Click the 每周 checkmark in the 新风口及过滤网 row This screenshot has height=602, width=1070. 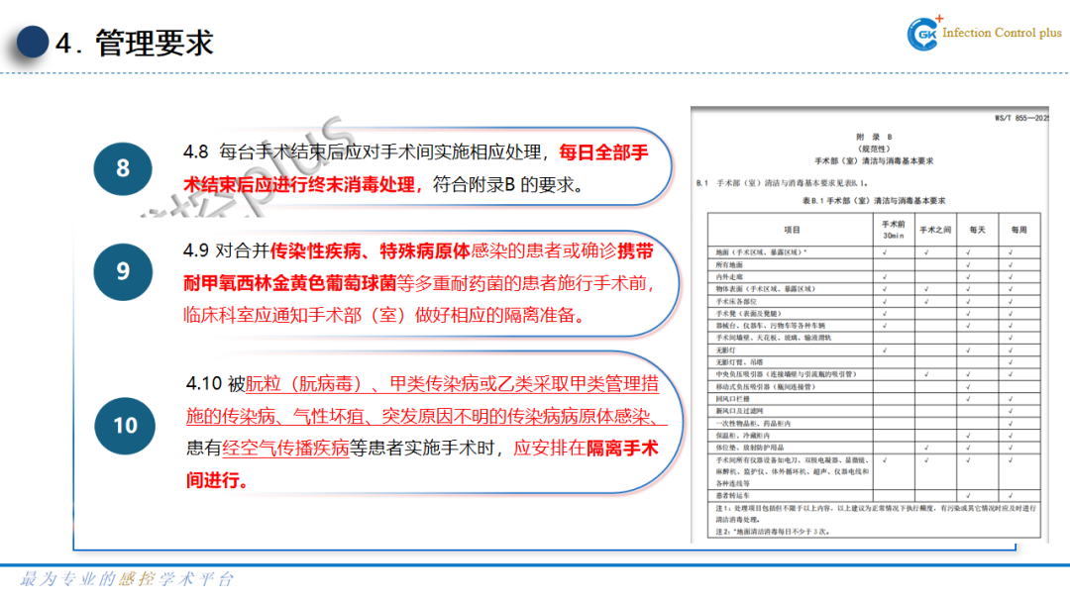click(1011, 411)
